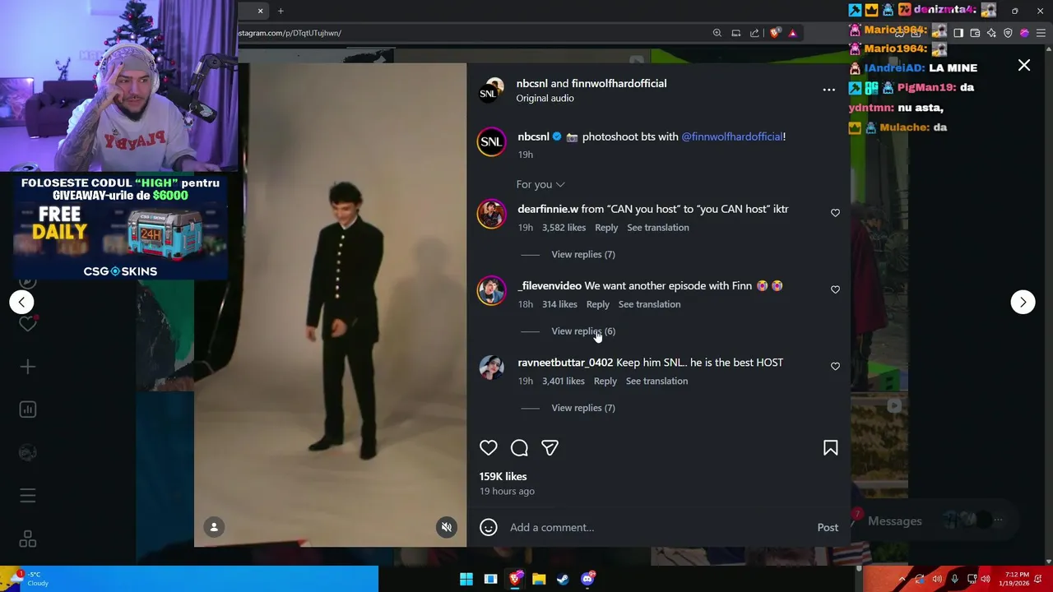The image size is (1053, 592).
Task: Click the comment bubble icon under the post
Action: pyautogui.click(x=519, y=448)
